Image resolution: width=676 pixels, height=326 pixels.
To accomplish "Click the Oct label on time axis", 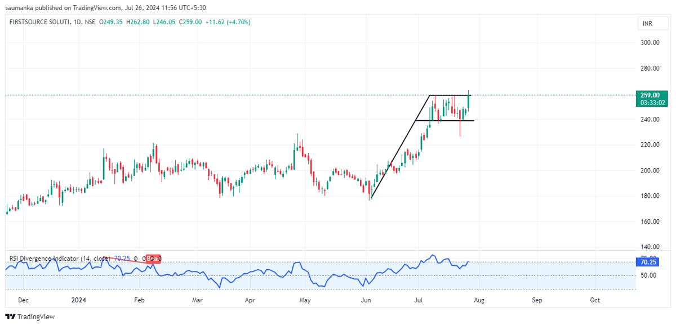I will [x=595, y=300].
